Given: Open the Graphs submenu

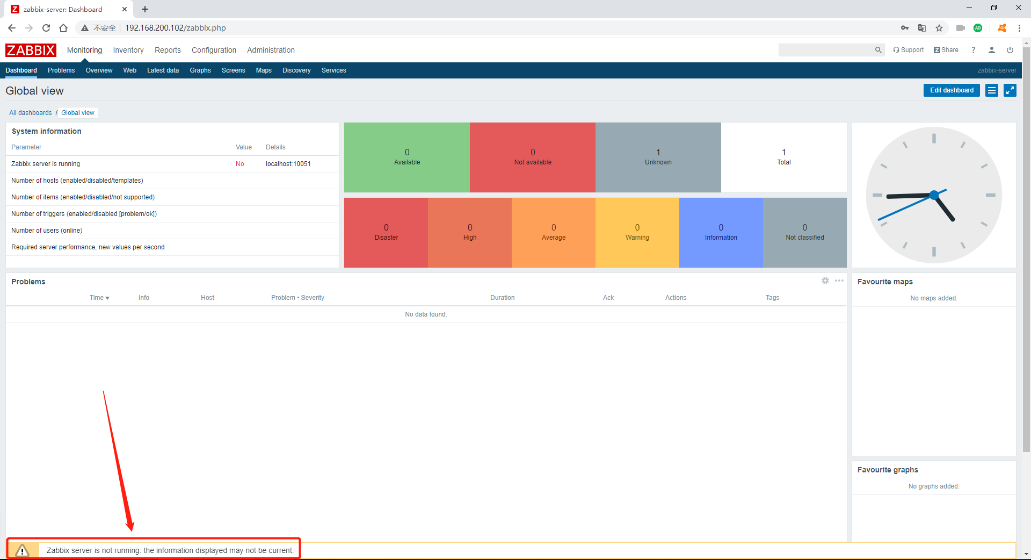Looking at the screenshot, I should click(x=200, y=70).
